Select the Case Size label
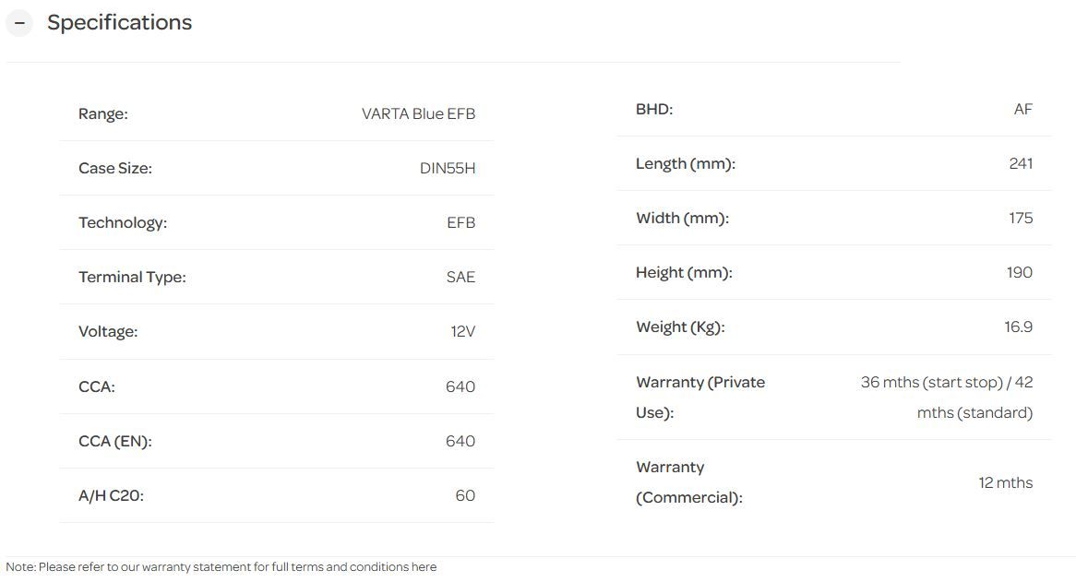 coord(115,169)
